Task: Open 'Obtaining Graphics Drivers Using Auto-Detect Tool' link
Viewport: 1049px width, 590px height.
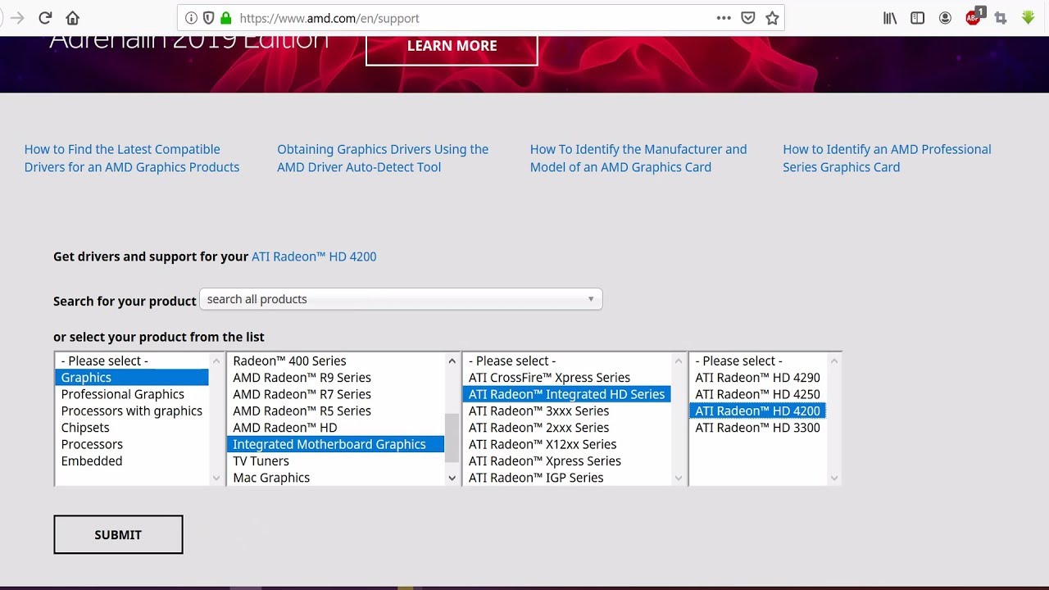Action: (383, 158)
